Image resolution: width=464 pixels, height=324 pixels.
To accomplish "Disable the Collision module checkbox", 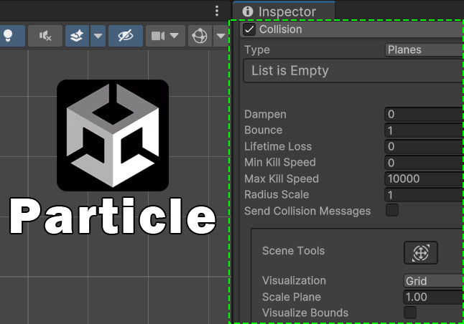I will click(249, 29).
